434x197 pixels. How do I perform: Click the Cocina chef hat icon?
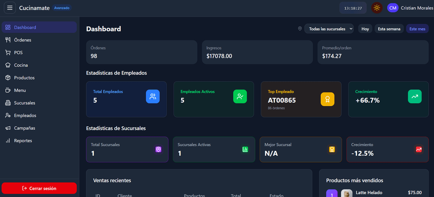point(8,65)
